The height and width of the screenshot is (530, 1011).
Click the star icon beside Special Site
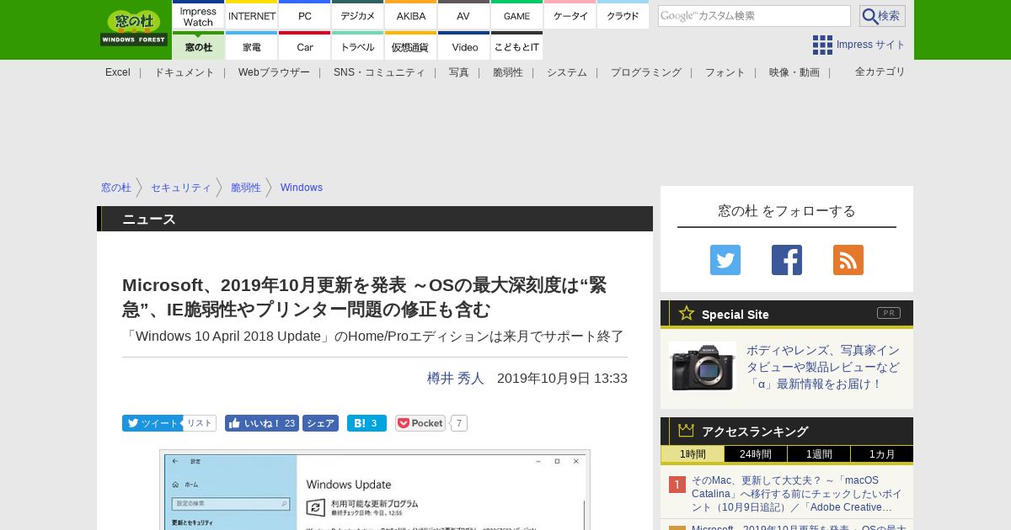[x=687, y=313]
